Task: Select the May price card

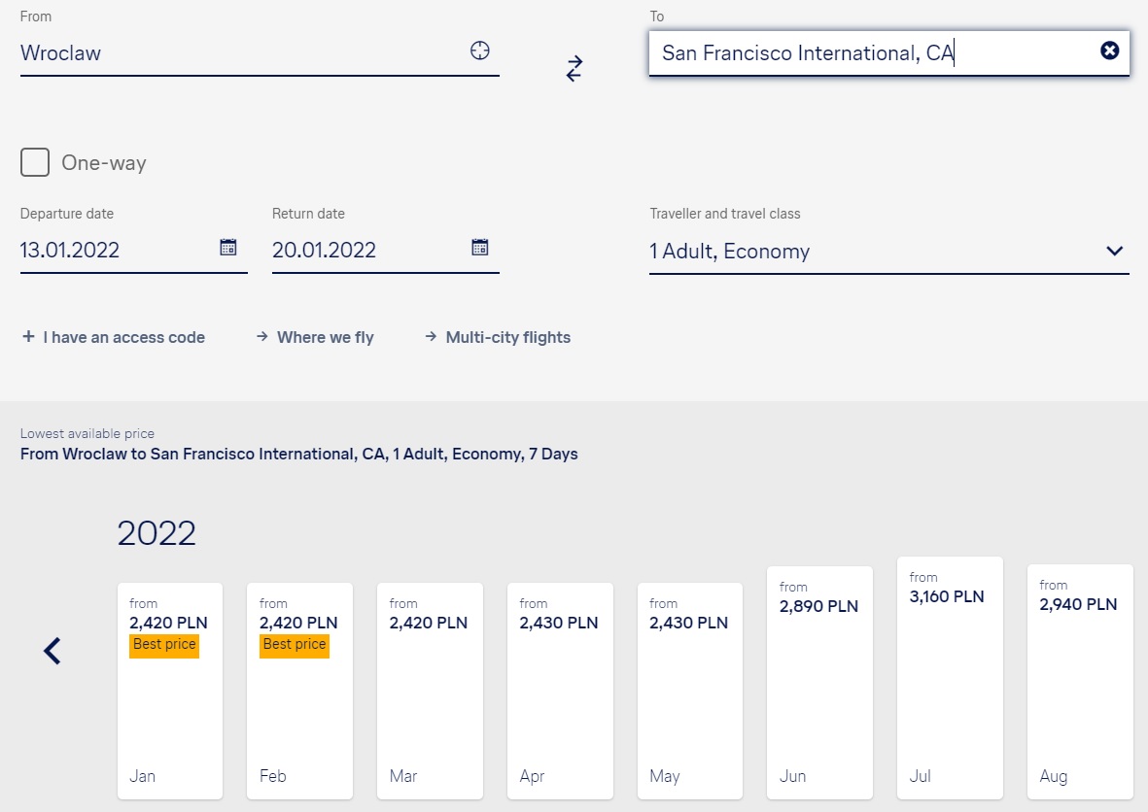Action: point(690,691)
